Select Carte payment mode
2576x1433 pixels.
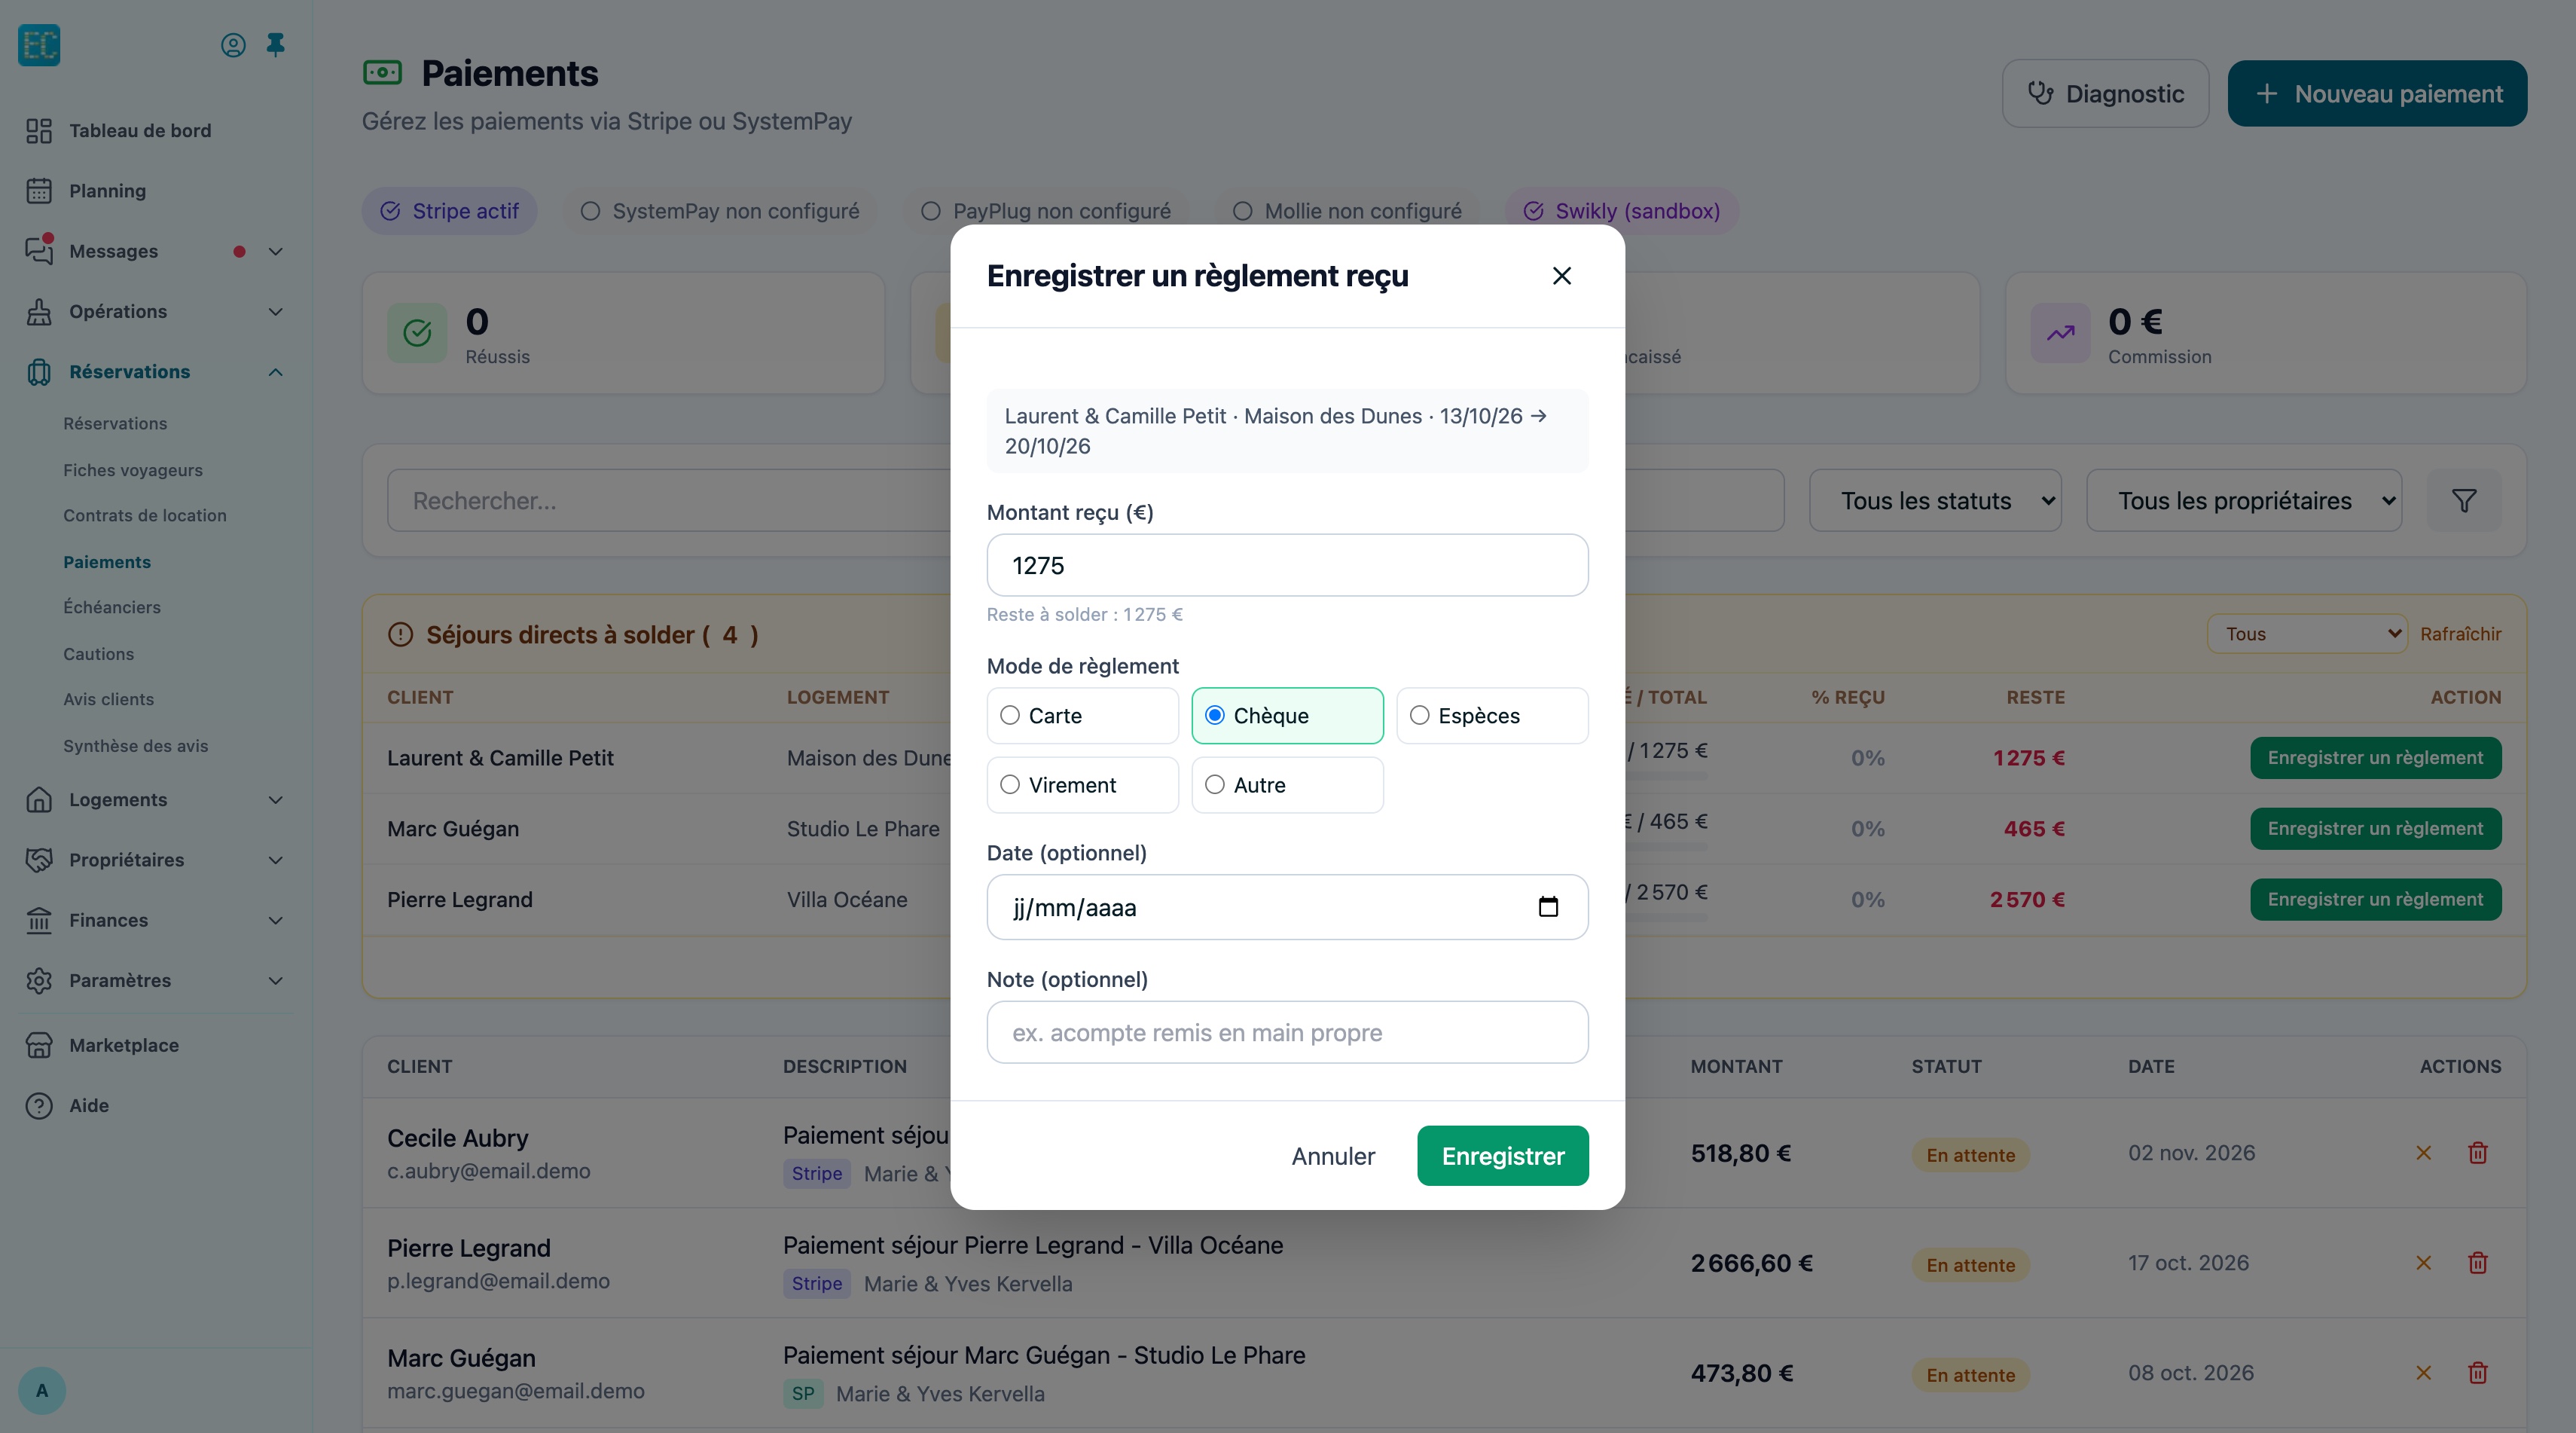[x=1082, y=715]
